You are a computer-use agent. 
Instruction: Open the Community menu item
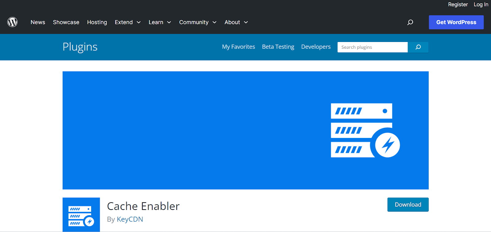(194, 22)
